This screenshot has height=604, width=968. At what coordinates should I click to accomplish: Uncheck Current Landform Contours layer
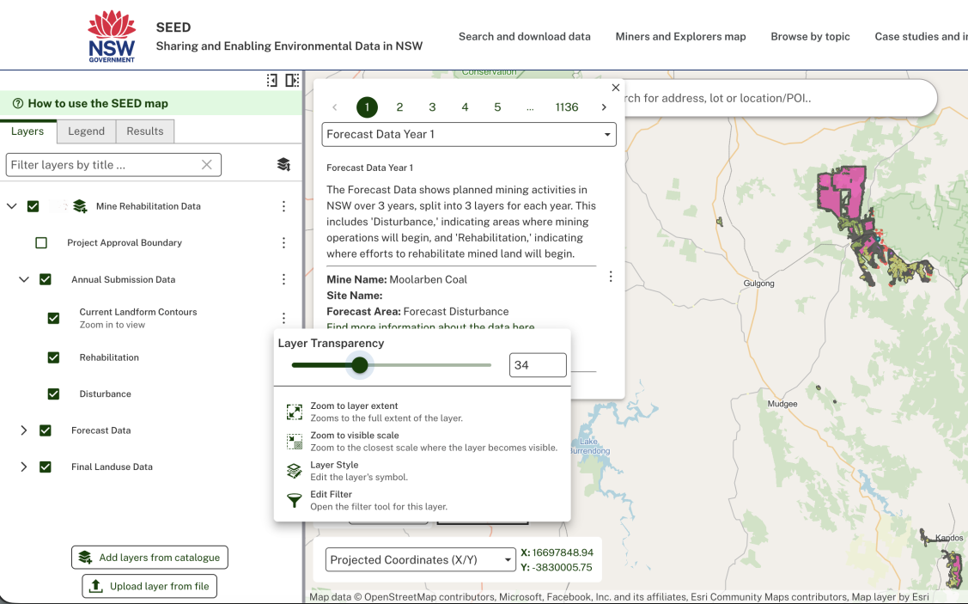[x=54, y=318]
